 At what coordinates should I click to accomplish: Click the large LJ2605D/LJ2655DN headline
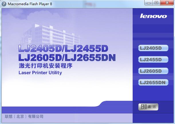[67, 57]
